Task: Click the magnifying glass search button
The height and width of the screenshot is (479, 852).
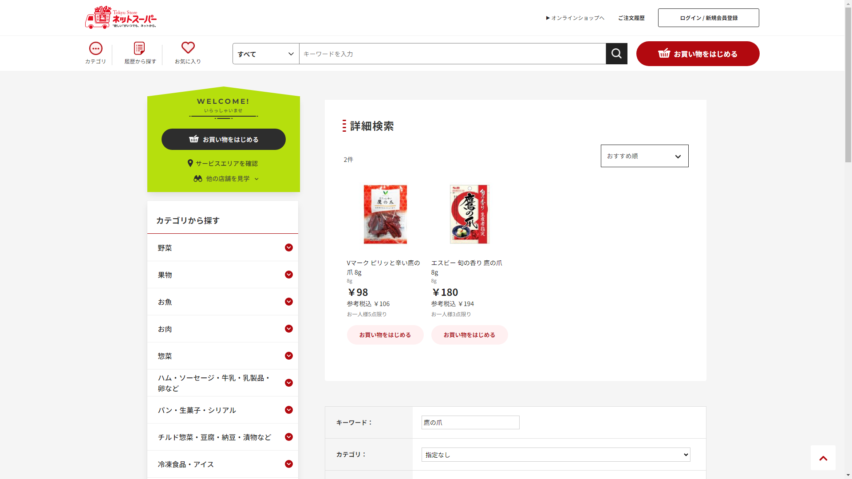Action: pyautogui.click(x=616, y=54)
